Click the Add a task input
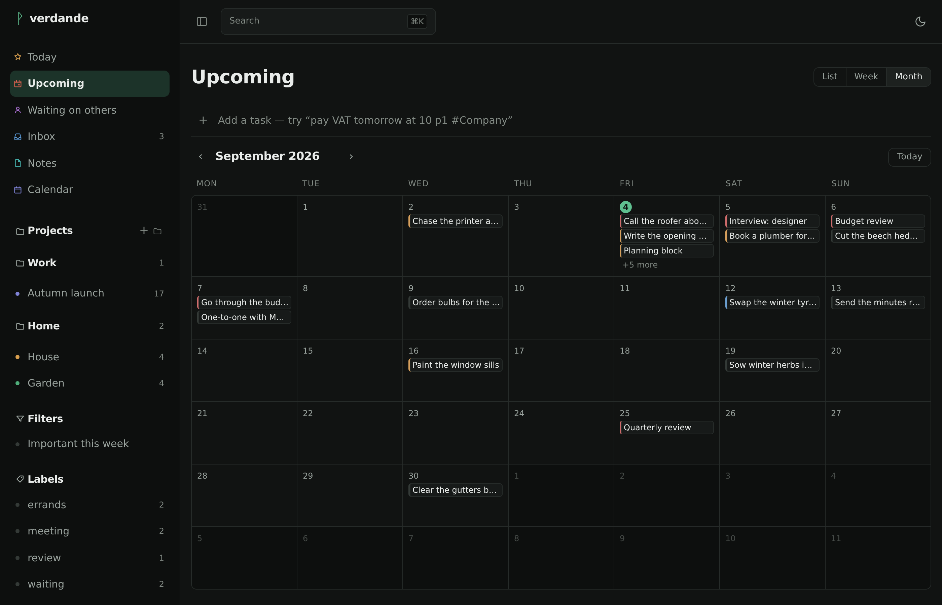Screen dimensions: 942x605 [561, 120]
